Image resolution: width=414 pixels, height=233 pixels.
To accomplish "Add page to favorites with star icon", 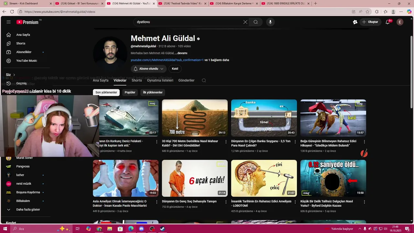I will click(367, 12).
